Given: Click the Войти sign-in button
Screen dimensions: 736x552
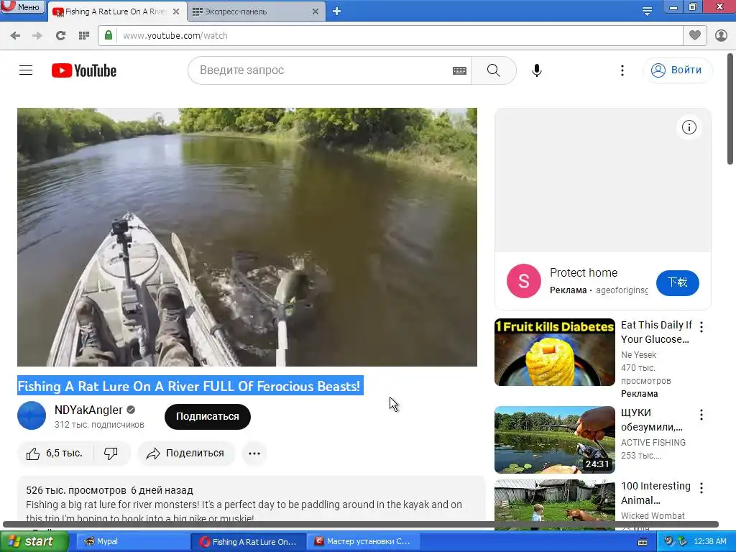Looking at the screenshot, I should [677, 70].
